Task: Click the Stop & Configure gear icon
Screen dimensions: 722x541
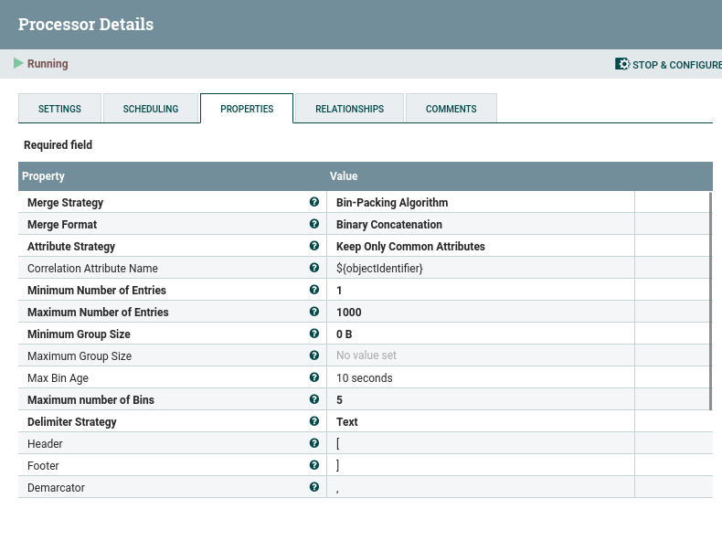Action: click(622, 65)
